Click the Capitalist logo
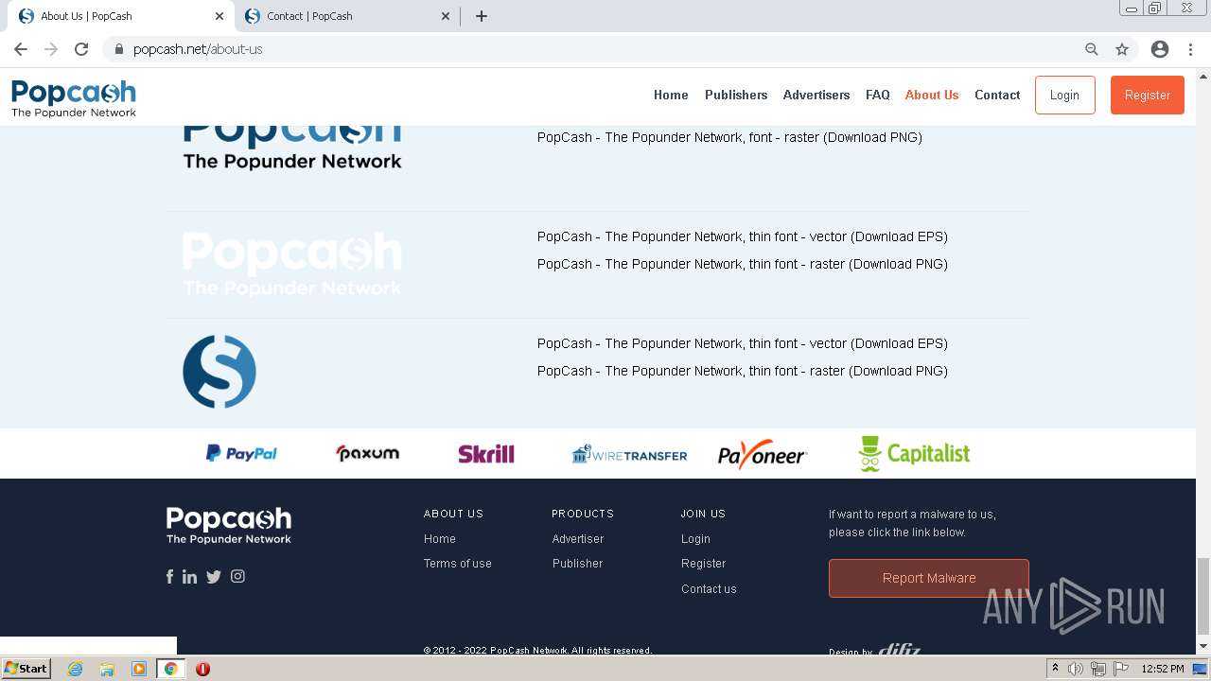 pos(914,454)
